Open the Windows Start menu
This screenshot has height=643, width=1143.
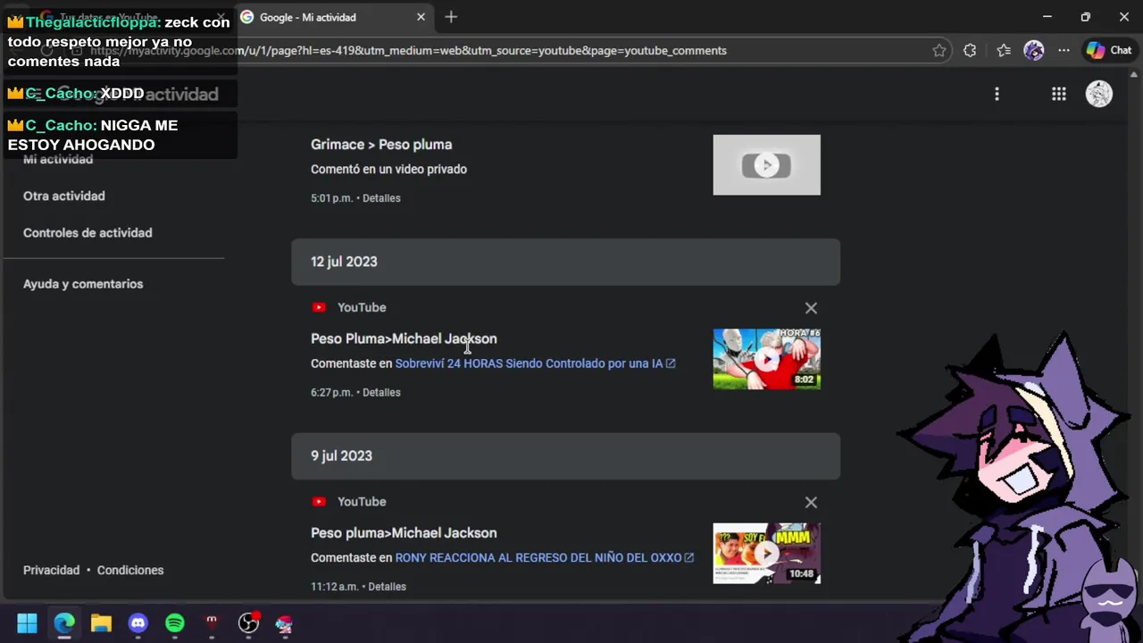[x=27, y=623]
